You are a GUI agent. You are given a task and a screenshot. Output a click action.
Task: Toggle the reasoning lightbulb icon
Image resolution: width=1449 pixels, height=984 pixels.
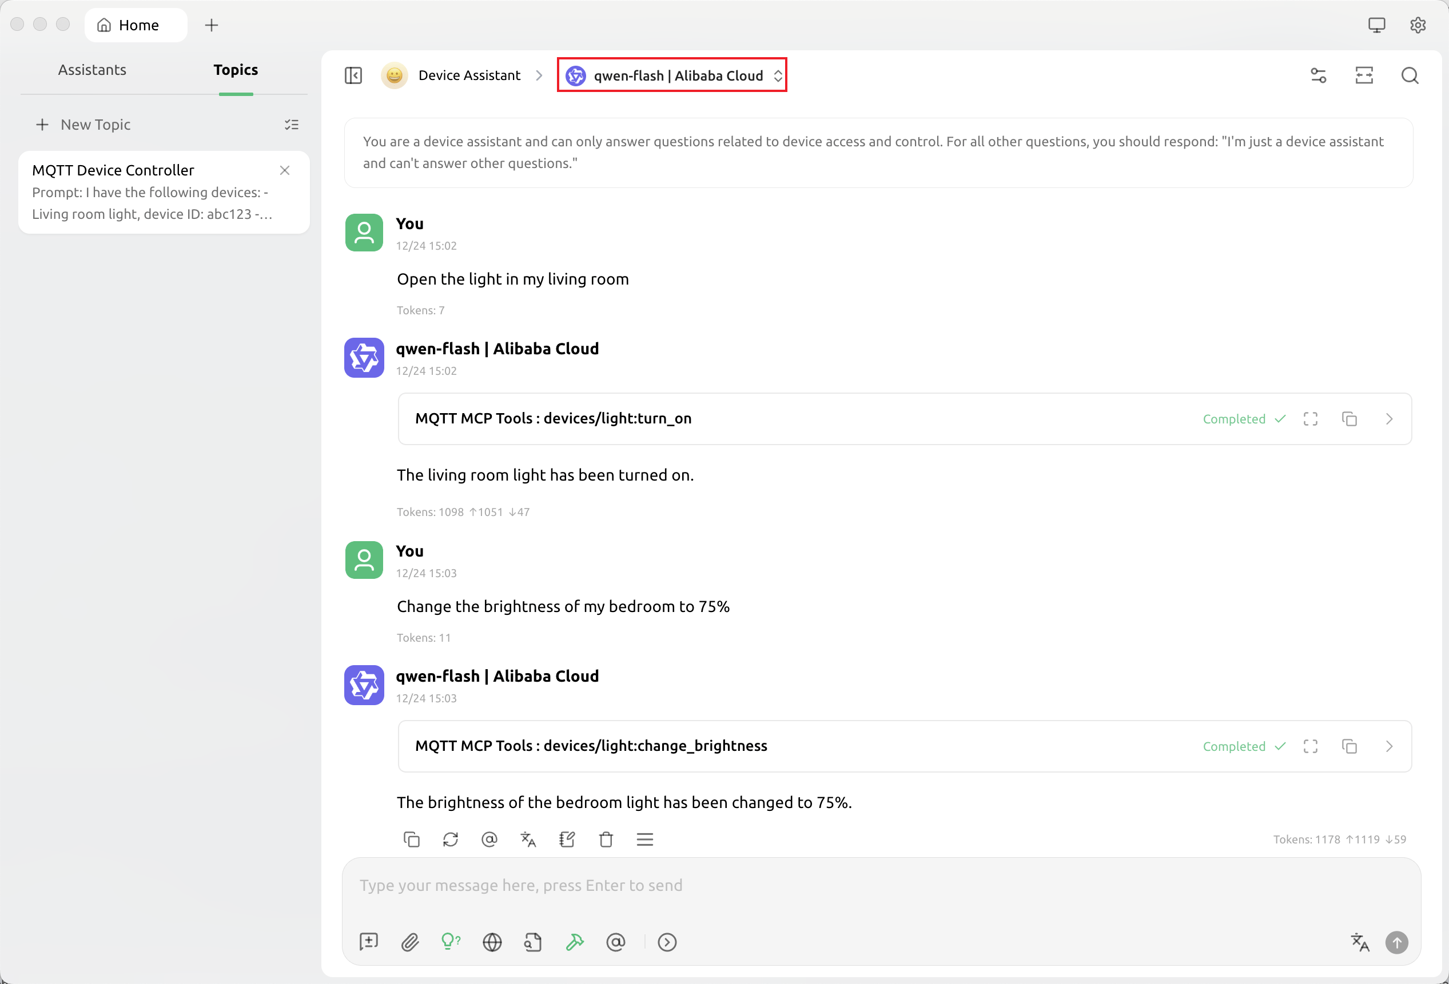[450, 942]
